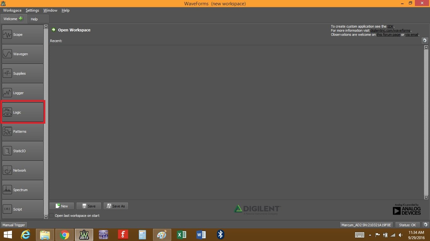
Task: Enable Open last workspace on start
Action: coord(52,216)
